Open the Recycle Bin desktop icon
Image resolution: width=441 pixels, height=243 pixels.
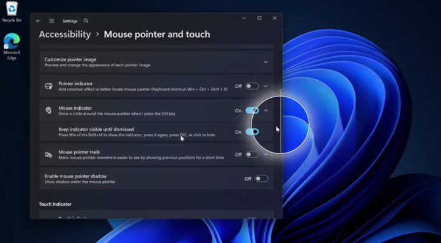(12, 12)
